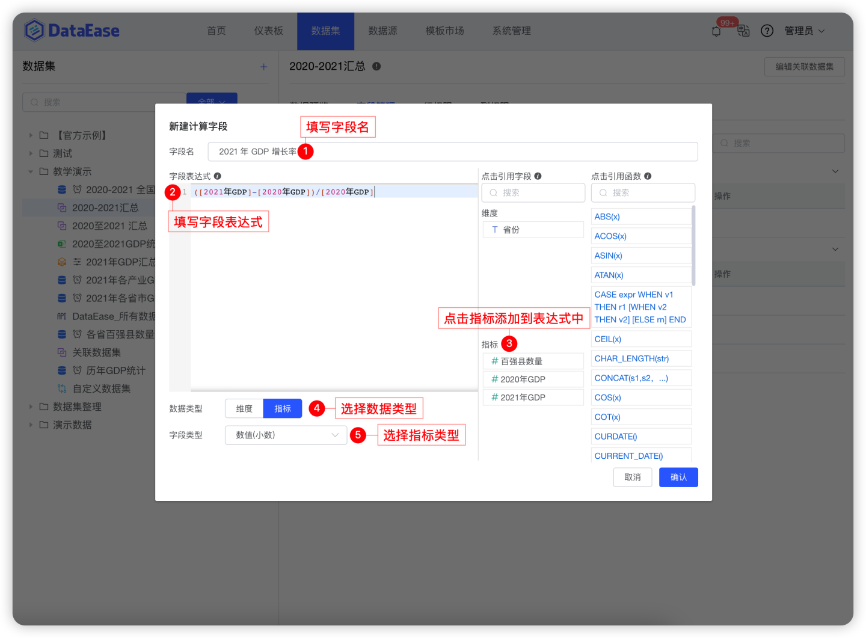
Task: Click the DataEase logo
Action: click(72, 30)
